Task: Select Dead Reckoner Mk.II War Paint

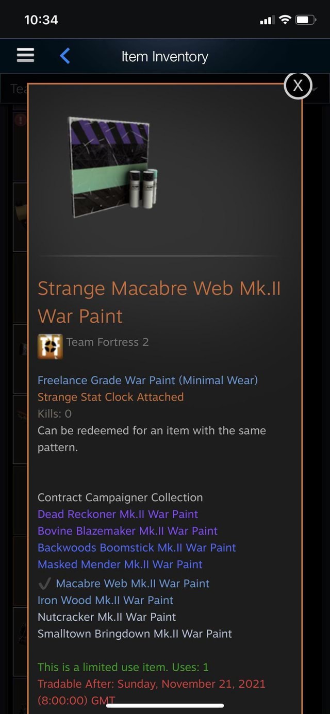Action: (118, 514)
